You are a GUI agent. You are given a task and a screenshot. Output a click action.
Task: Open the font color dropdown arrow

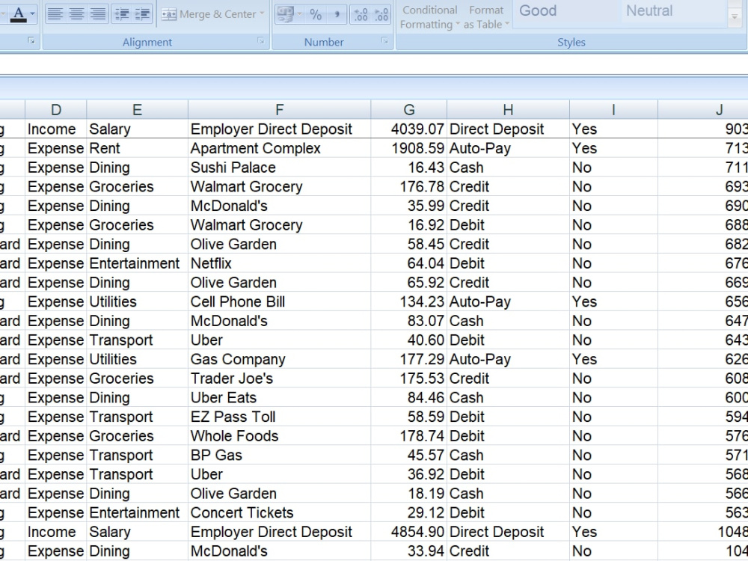click(x=32, y=13)
